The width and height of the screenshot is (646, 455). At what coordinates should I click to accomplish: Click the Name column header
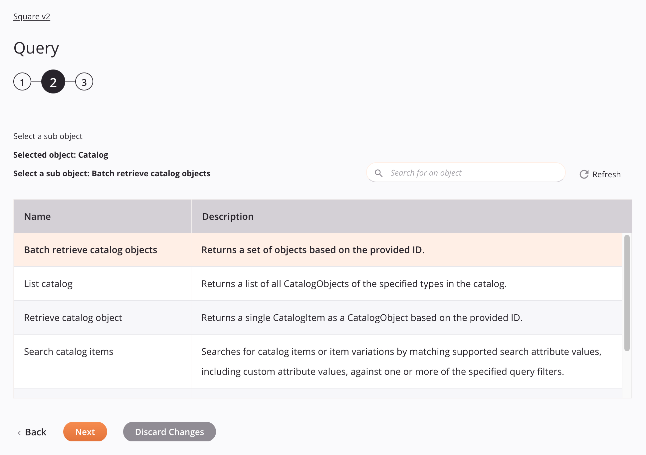pos(38,216)
